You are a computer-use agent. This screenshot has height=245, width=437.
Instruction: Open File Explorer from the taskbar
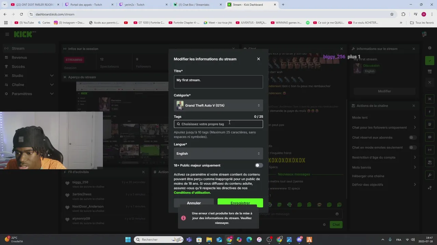(209, 240)
